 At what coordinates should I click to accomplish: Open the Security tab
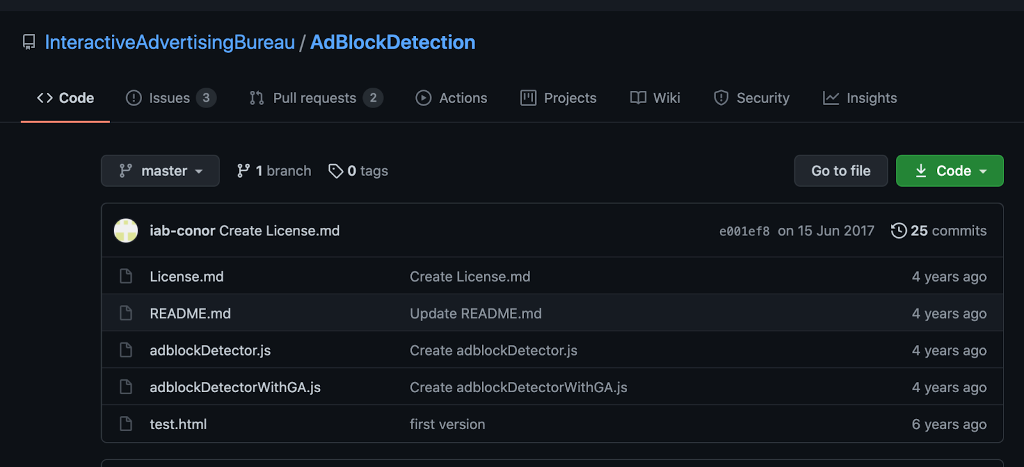[x=751, y=98]
